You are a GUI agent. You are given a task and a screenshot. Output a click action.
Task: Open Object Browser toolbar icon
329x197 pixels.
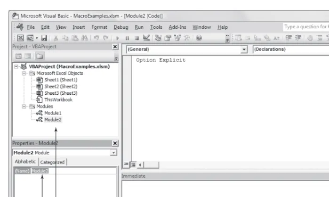pyautogui.click(x=177, y=38)
